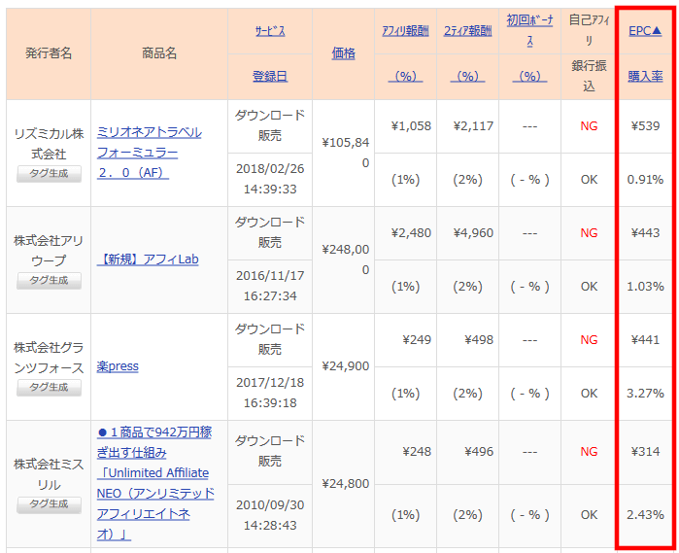Open 【新規】アフィLab product link
Viewport: 679px width, 553px height.
coord(148,259)
